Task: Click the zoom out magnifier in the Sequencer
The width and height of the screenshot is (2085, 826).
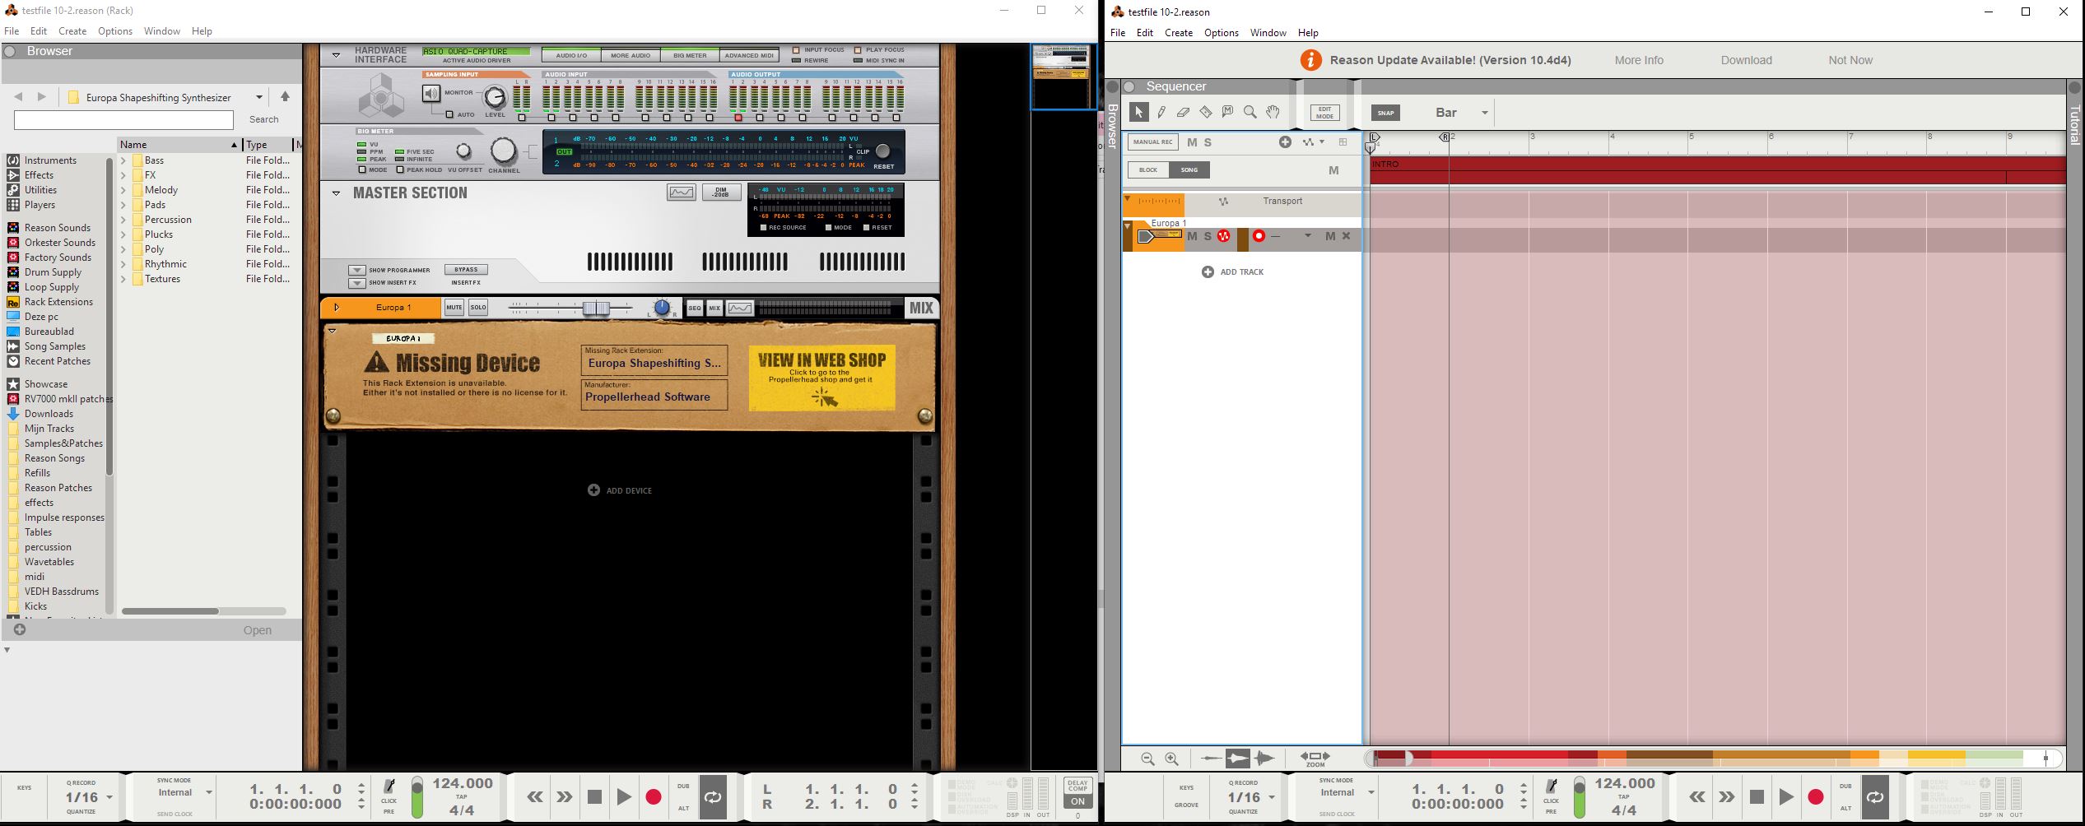Action: pyautogui.click(x=1147, y=759)
